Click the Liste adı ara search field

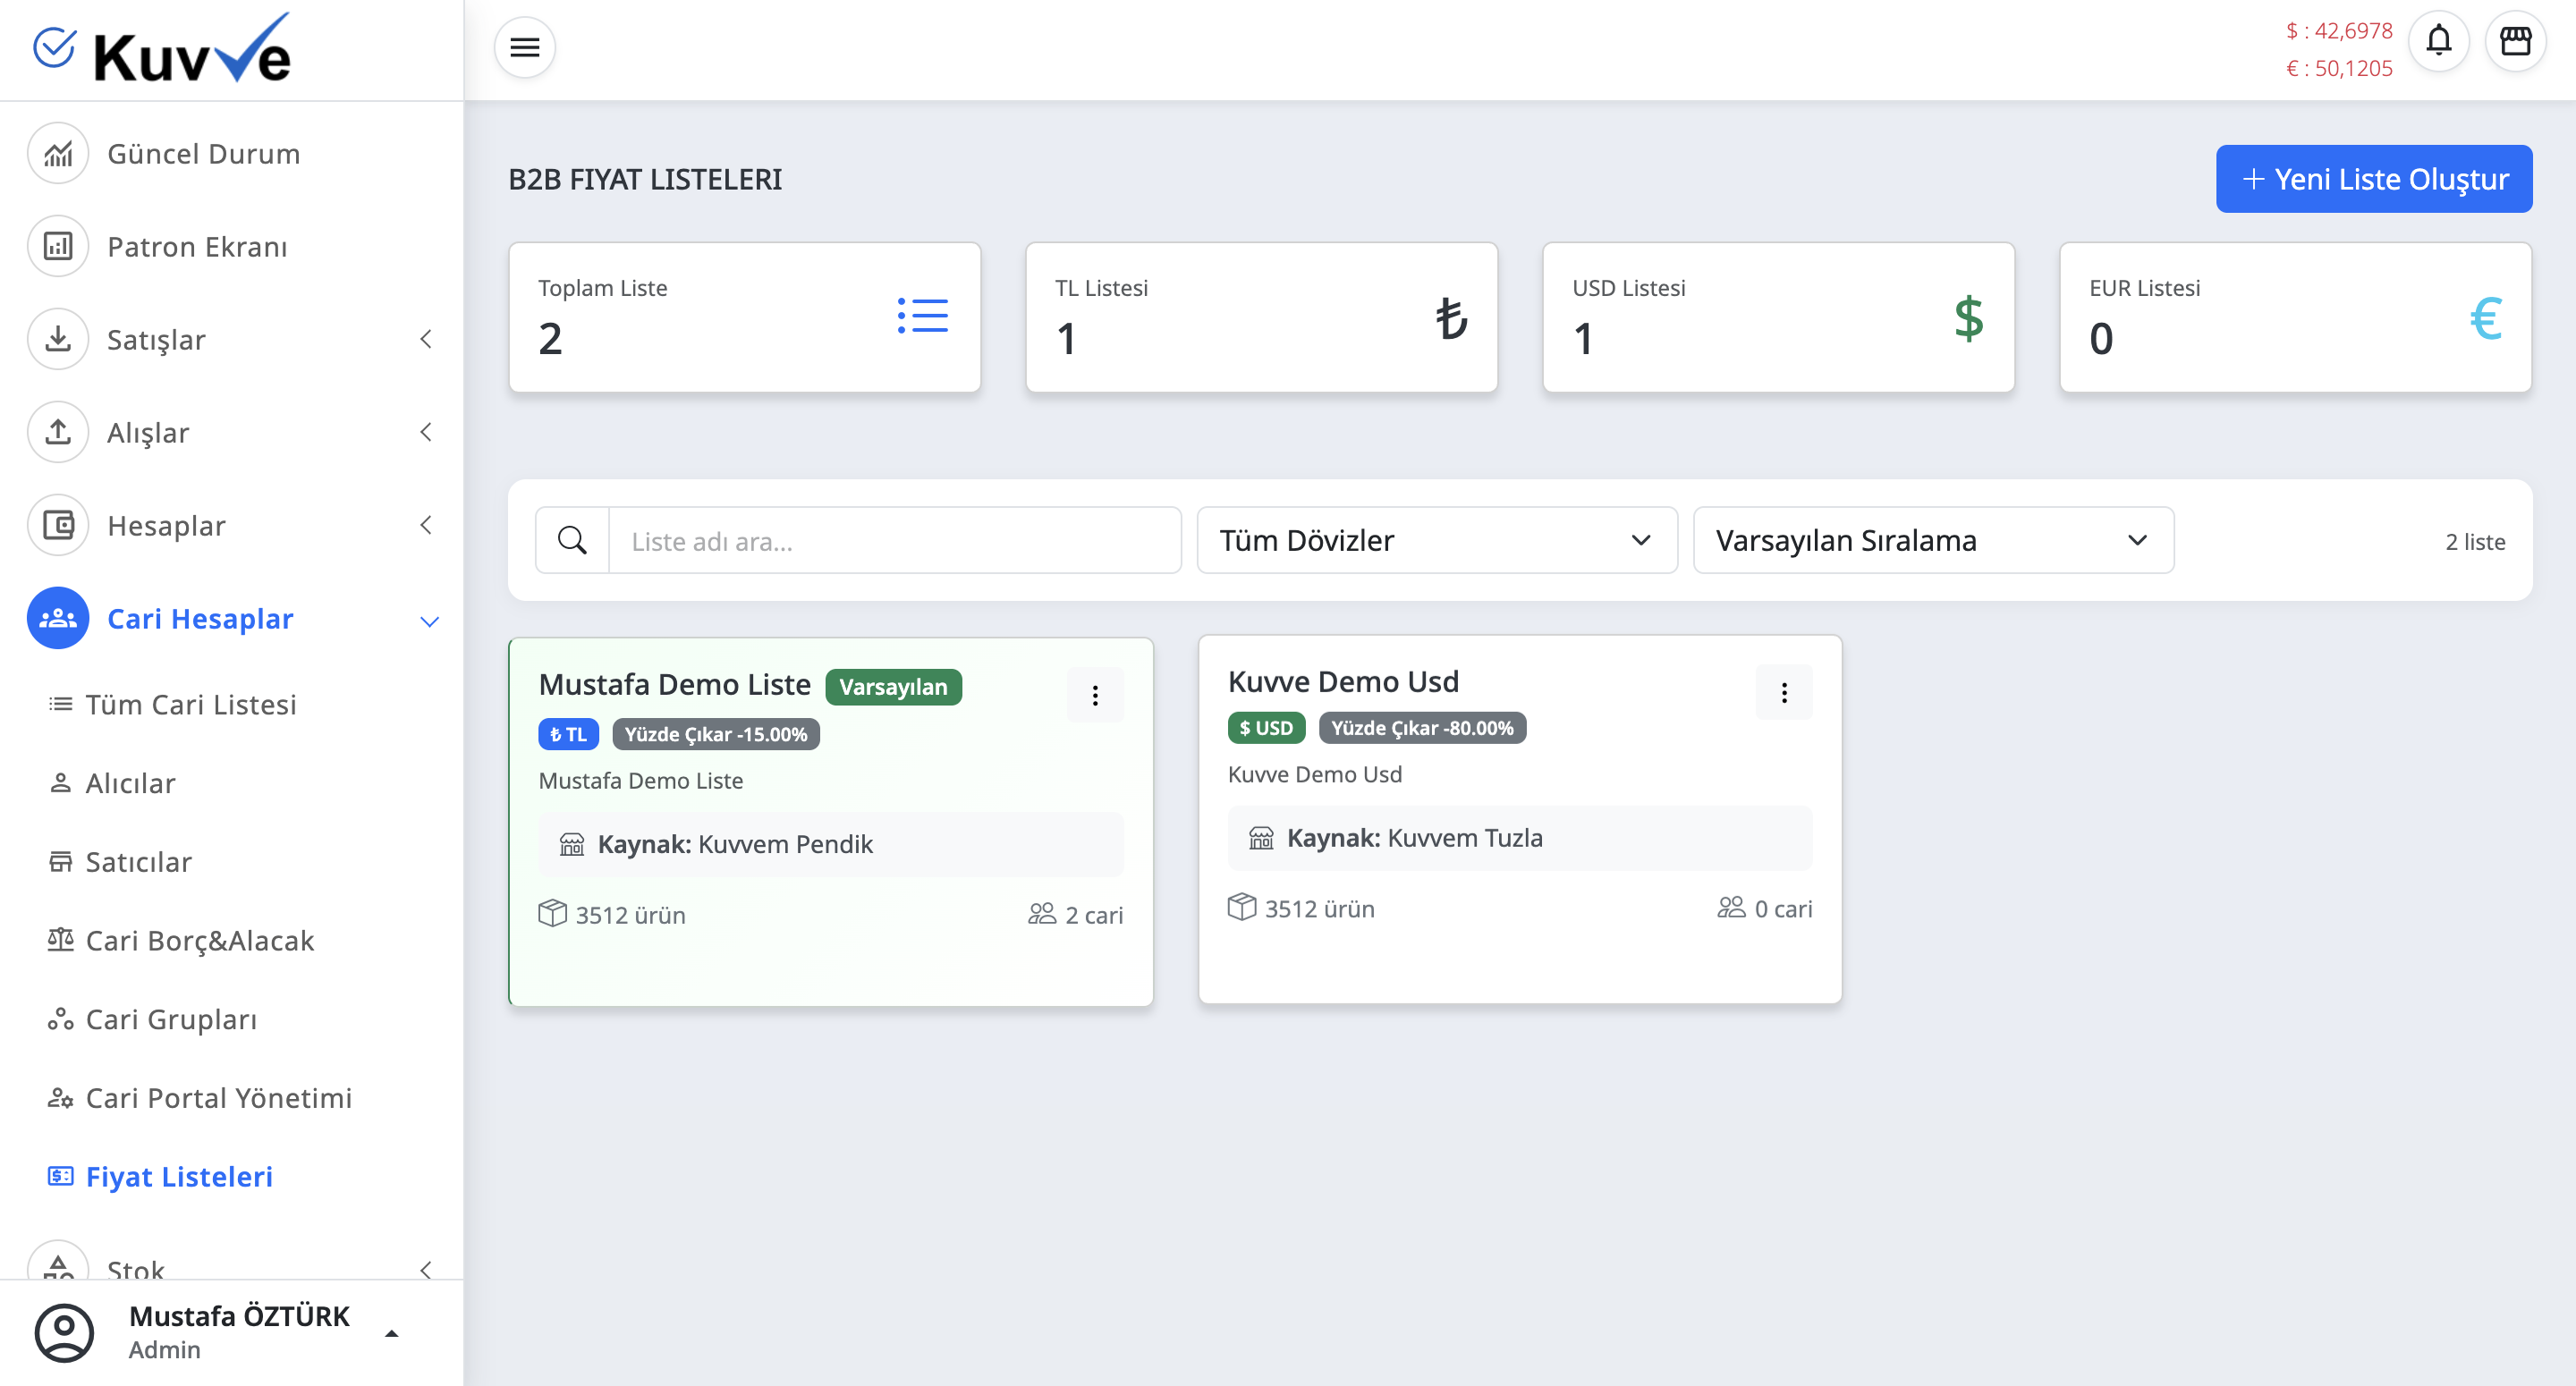tap(894, 540)
